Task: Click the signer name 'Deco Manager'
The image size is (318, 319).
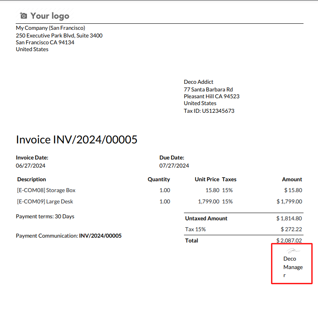Action: click(x=293, y=267)
